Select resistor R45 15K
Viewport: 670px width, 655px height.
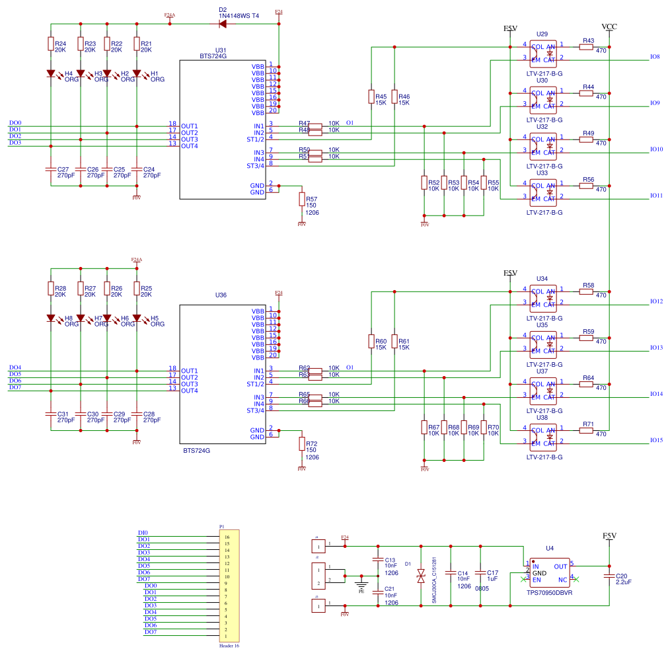click(372, 96)
